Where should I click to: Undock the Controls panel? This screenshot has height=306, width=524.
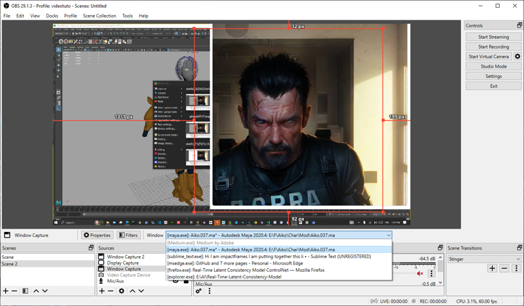(519, 26)
